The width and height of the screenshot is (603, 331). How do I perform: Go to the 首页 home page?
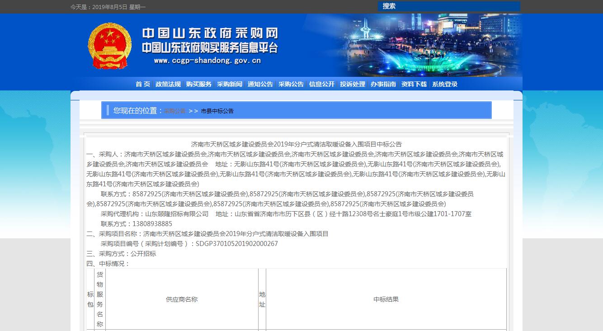(142, 84)
